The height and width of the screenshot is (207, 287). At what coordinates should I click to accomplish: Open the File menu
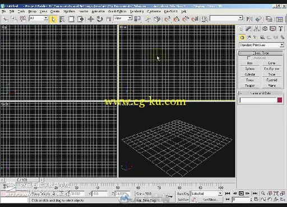4,11
